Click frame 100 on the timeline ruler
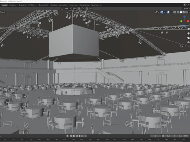 coord(56,140)
